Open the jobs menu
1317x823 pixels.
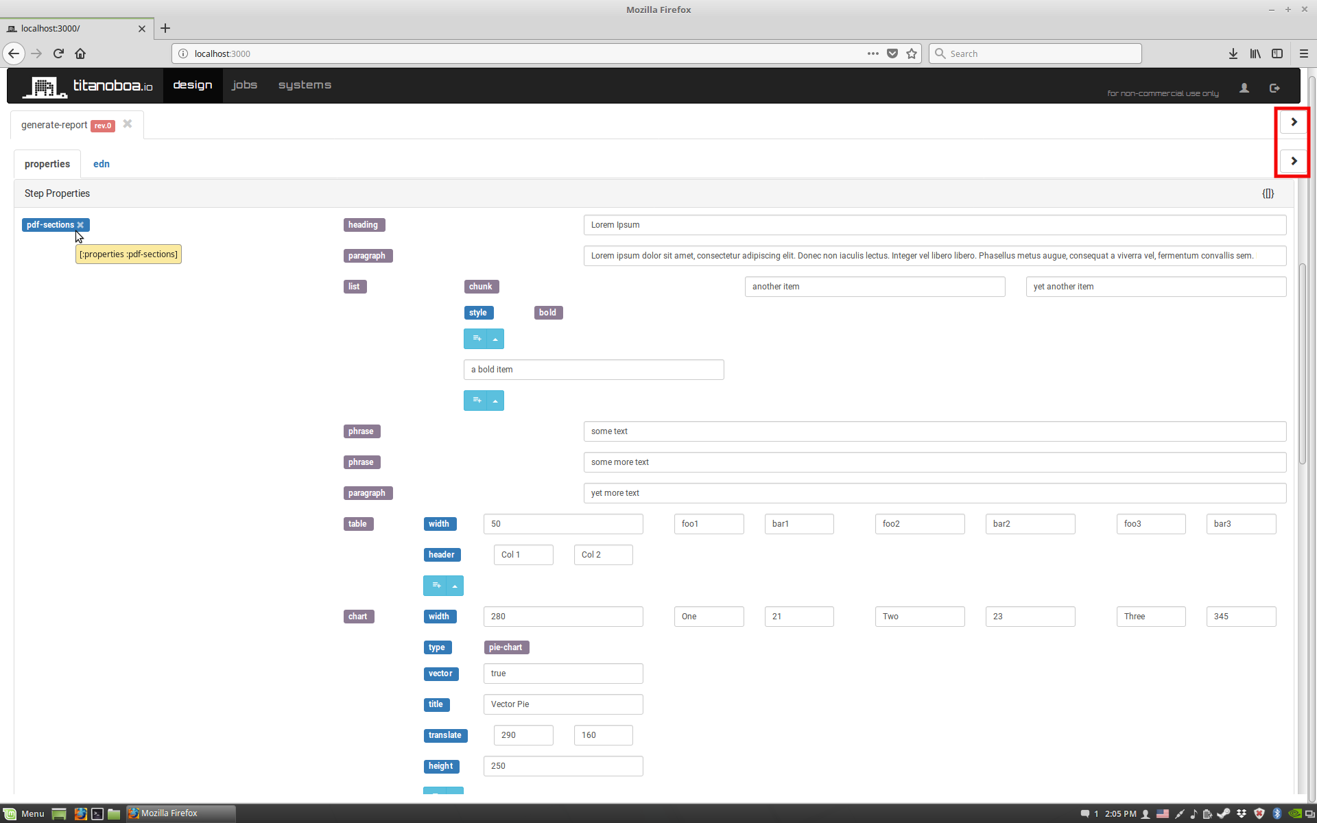tap(244, 85)
